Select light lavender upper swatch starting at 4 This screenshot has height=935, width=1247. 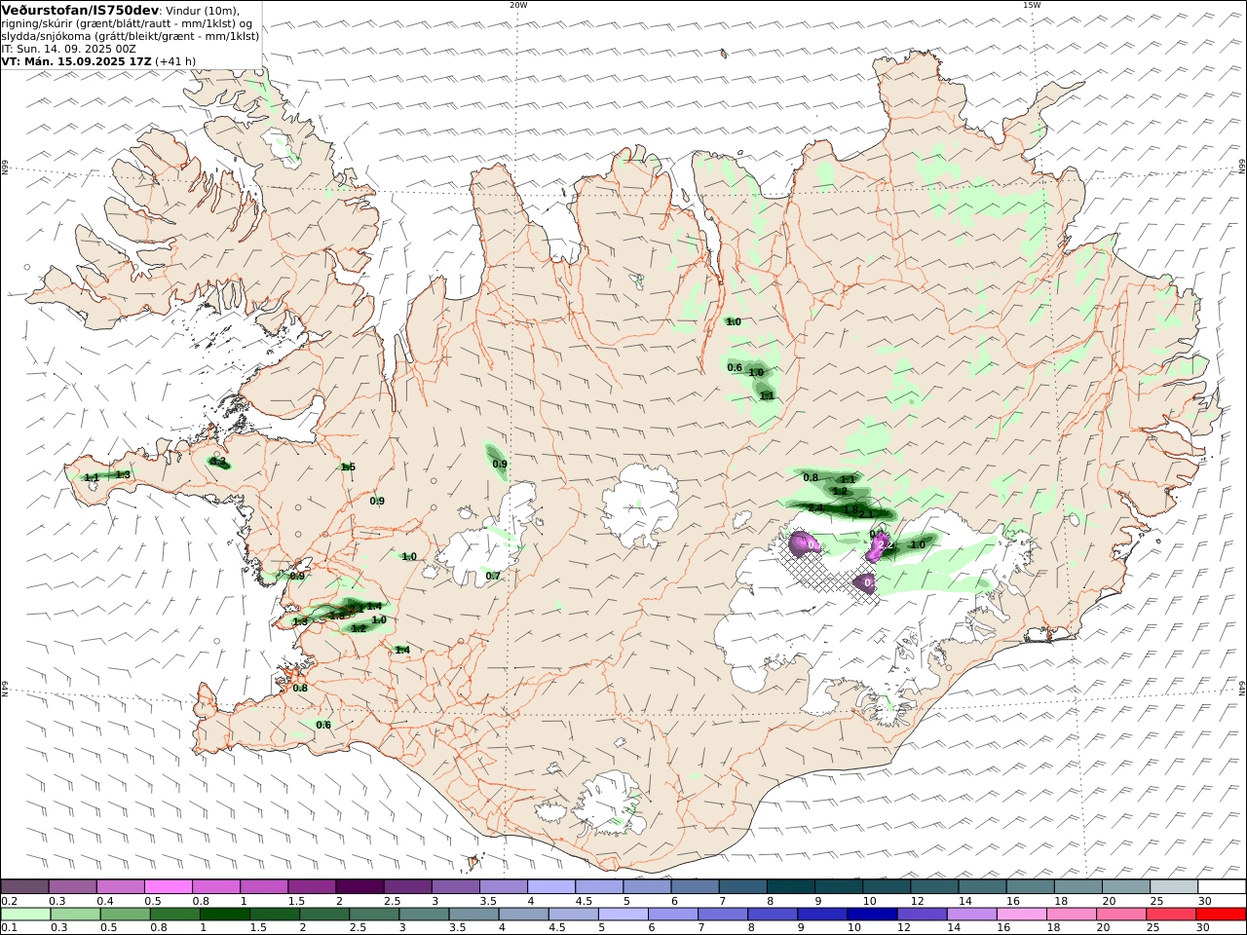point(550,886)
